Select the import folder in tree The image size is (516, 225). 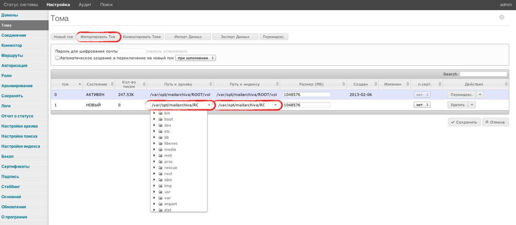(x=171, y=204)
